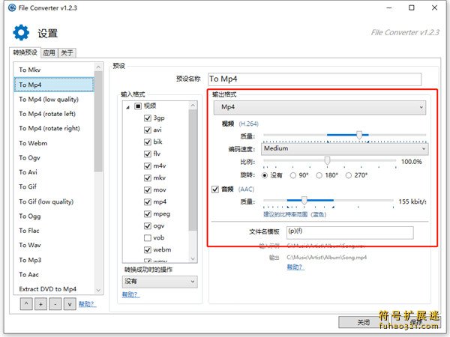Click down arrow of input format scrollbar
The height and width of the screenshot is (337, 450).
tap(193, 258)
